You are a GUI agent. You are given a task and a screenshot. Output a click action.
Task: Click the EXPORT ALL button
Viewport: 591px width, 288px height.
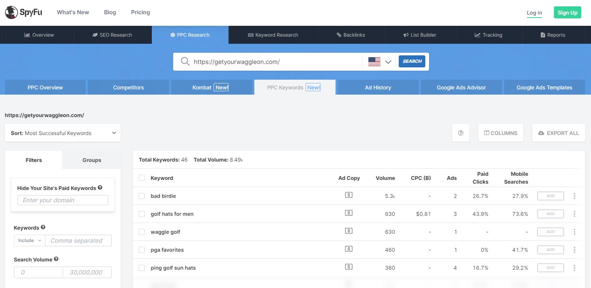click(558, 133)
